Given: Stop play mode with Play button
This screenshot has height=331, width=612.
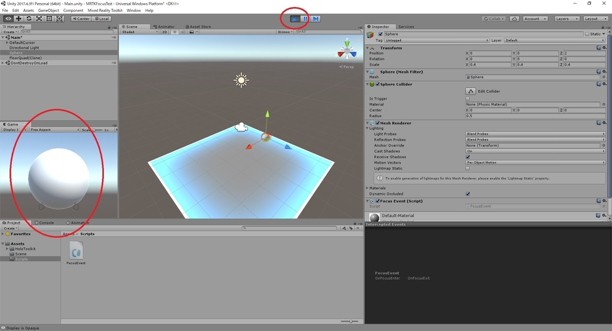Looking at the screenshot, I should (x=295, y=18).
